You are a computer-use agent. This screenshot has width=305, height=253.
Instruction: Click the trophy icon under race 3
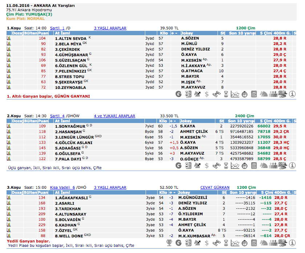pos(169,242)
